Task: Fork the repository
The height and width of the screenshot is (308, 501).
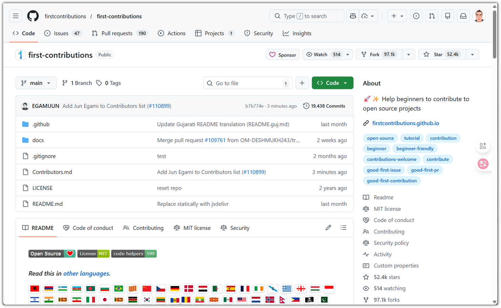Action: pos(379,54)
